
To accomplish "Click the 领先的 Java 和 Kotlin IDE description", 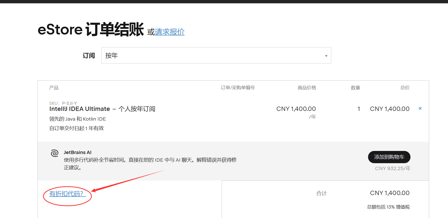I will [x=78, y=119].
